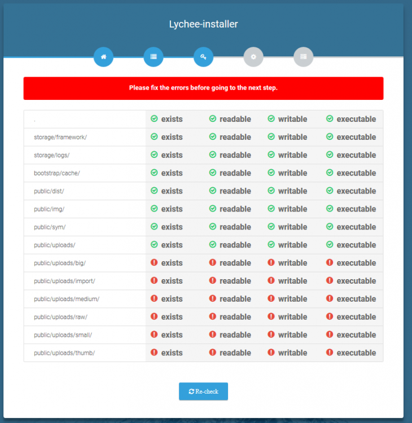Click red error icon for public/uploads/import/ exists
412x423 pixels.
click(x=154, y=280)
